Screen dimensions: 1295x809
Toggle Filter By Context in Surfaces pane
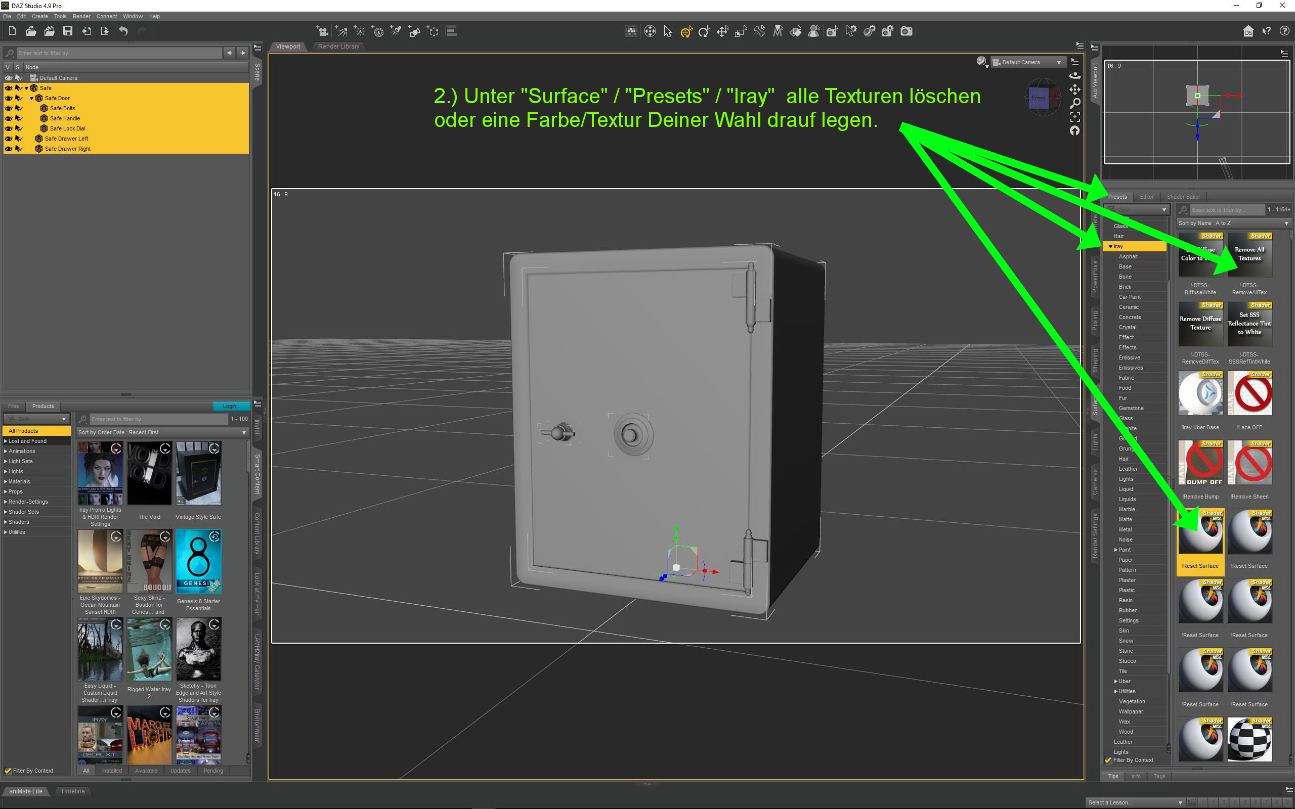click(x=1108, y=760)
